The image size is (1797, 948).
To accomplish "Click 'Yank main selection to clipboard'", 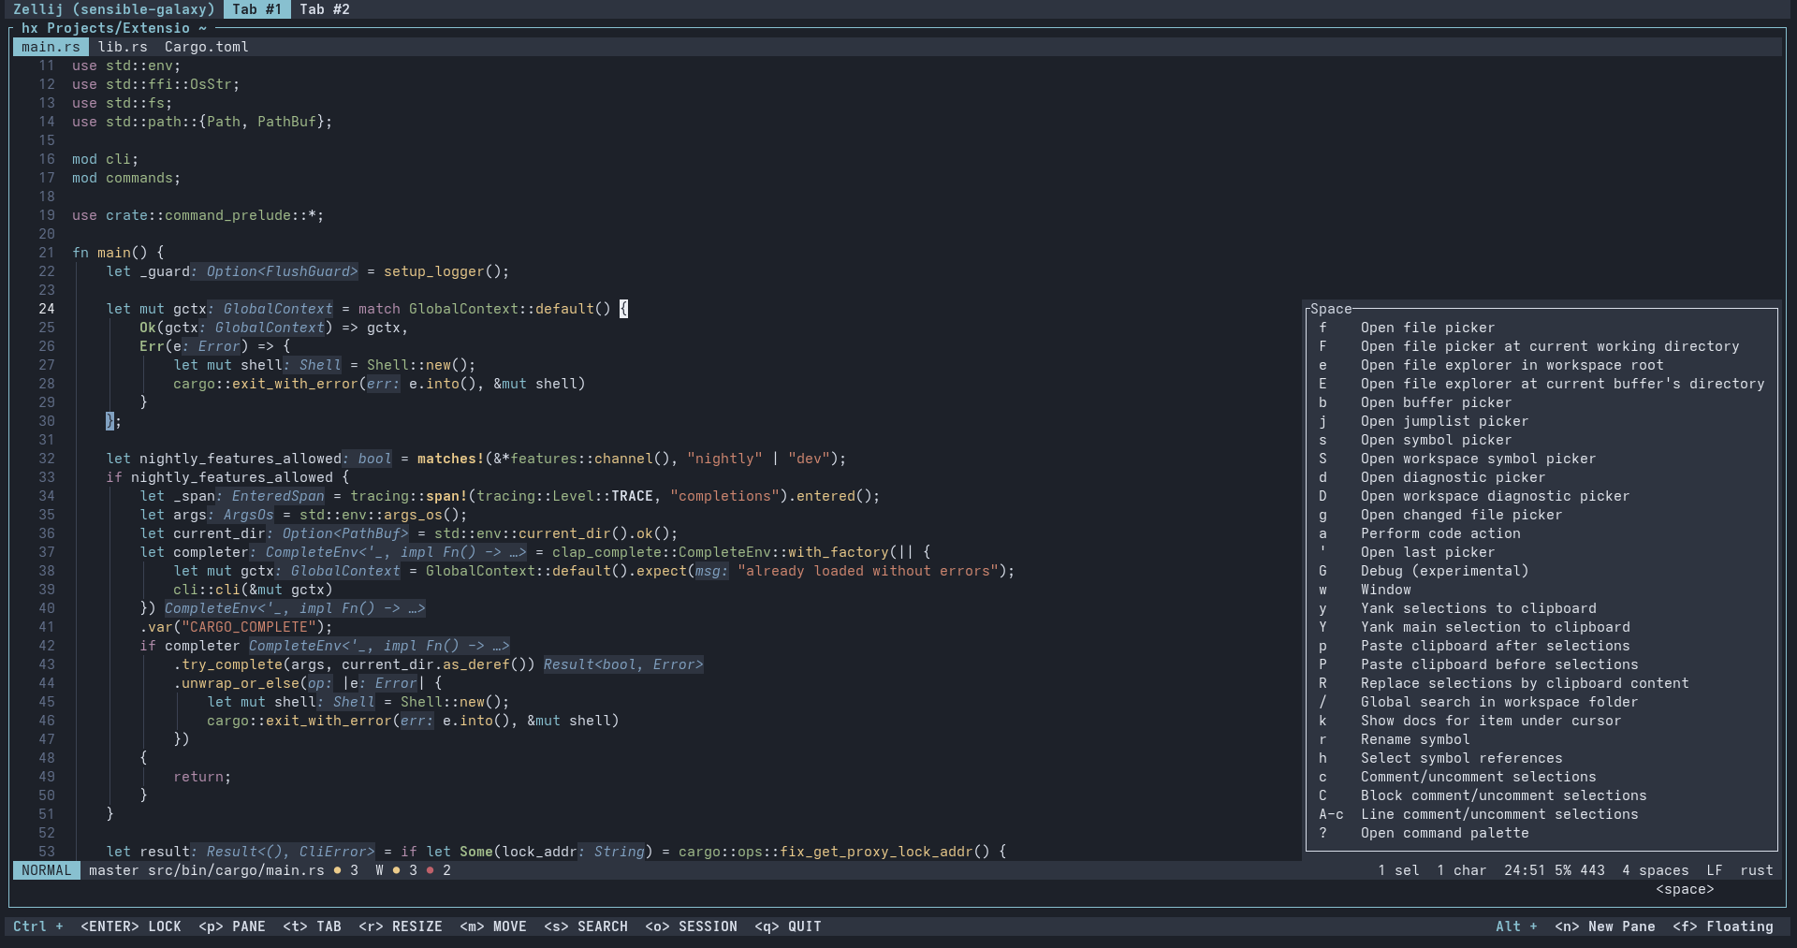I will (1541, 627).
